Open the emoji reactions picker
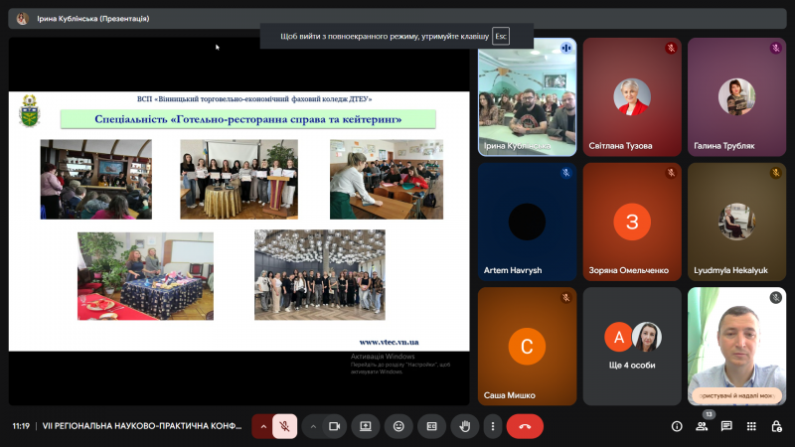Screen dimensions: 795x447 [398, 426]
